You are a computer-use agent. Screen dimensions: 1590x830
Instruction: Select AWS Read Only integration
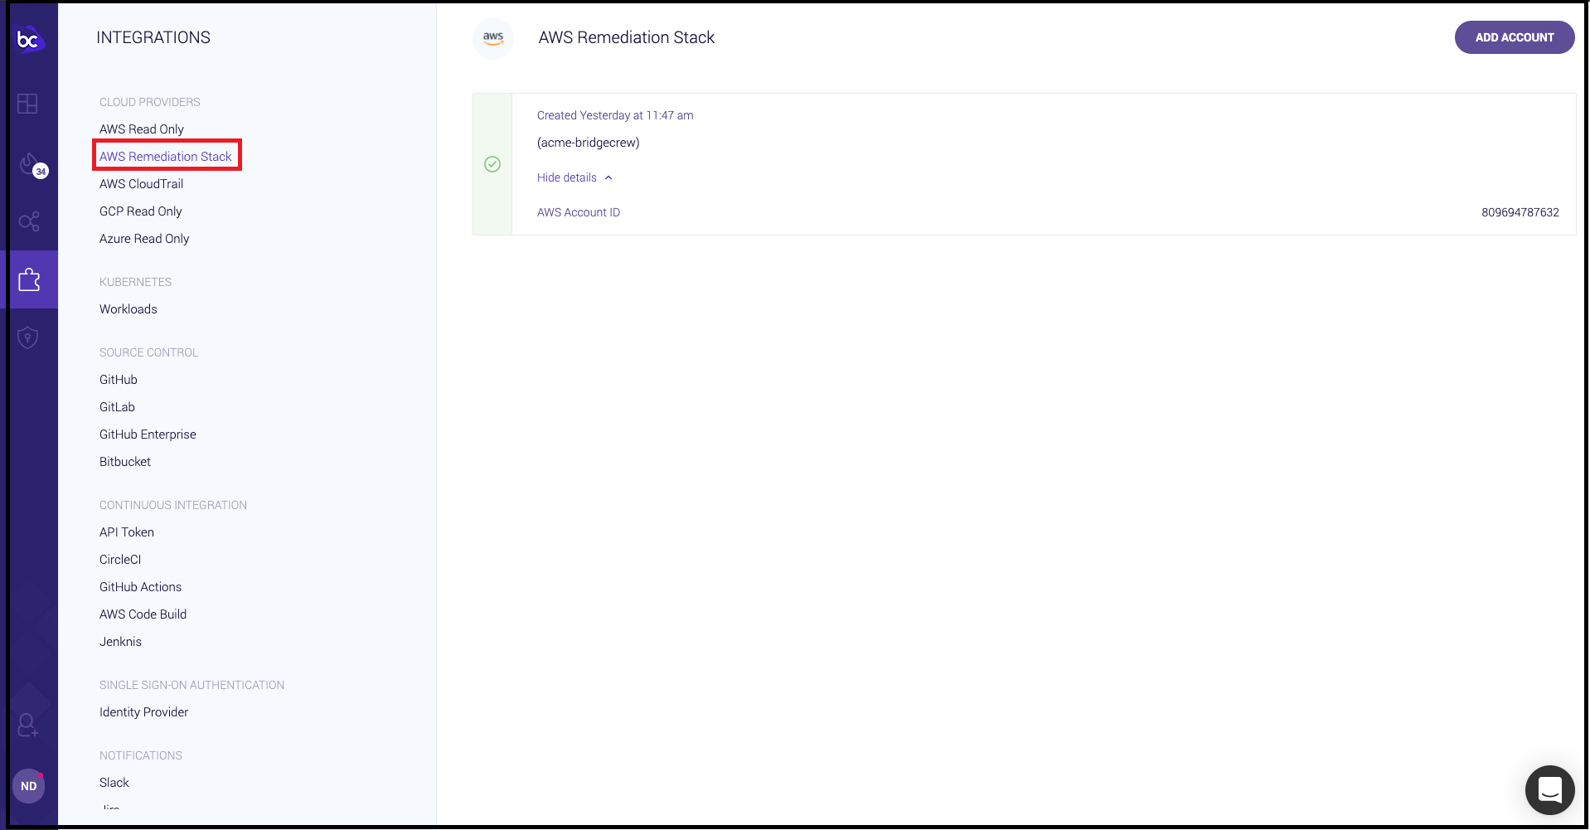[x=142, y=129]
